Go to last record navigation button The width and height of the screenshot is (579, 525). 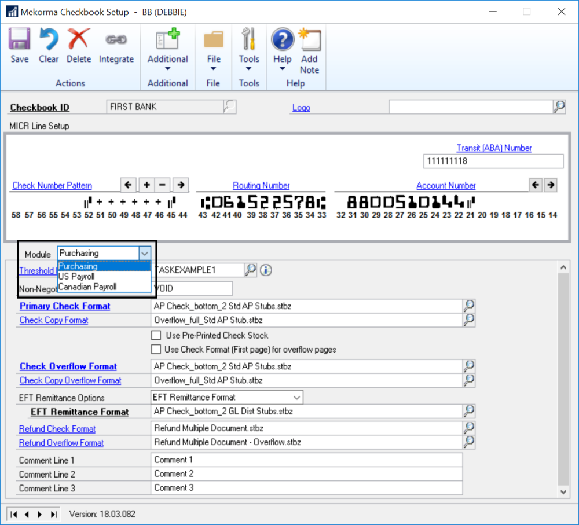point(54,514)
